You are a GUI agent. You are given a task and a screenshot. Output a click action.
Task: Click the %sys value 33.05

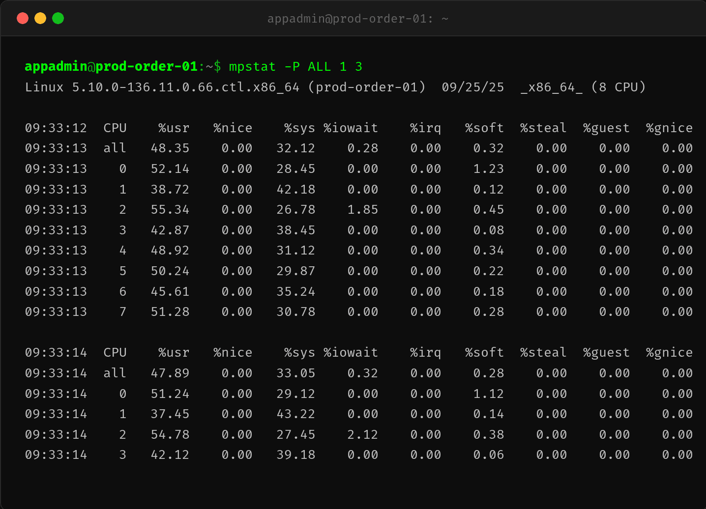click(x=295, y=373)
